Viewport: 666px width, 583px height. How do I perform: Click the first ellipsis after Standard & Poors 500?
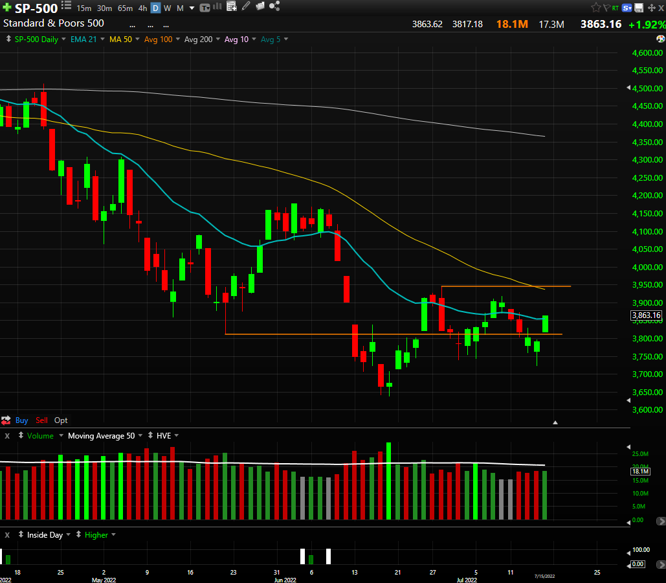point(133,25)
